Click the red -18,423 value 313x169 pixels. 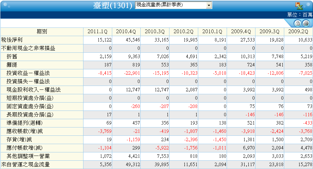click(247, 73)
